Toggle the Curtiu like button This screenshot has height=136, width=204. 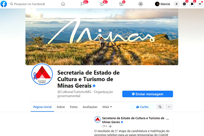(x=142, y=107)
